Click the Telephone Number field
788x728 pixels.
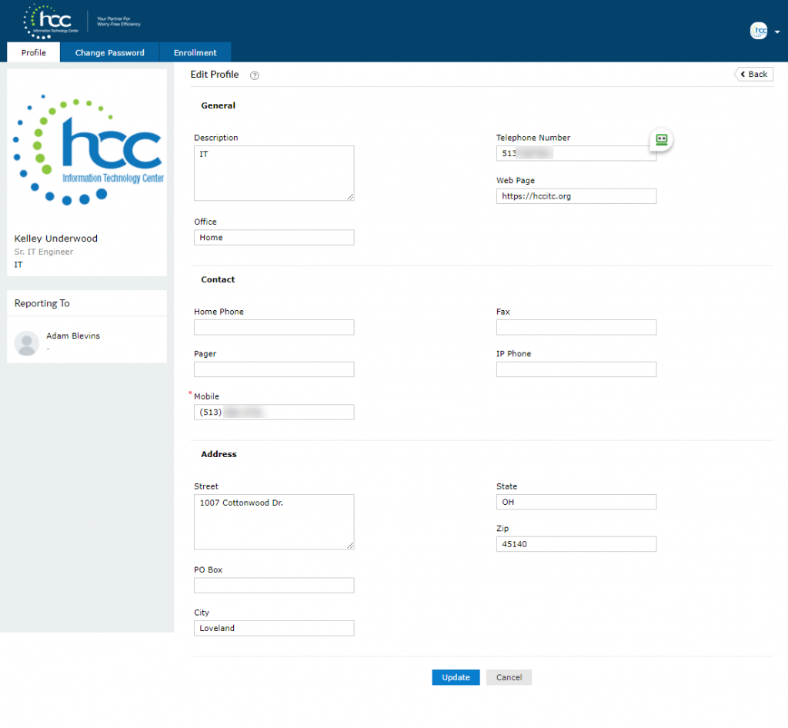(x=576, y=153)
